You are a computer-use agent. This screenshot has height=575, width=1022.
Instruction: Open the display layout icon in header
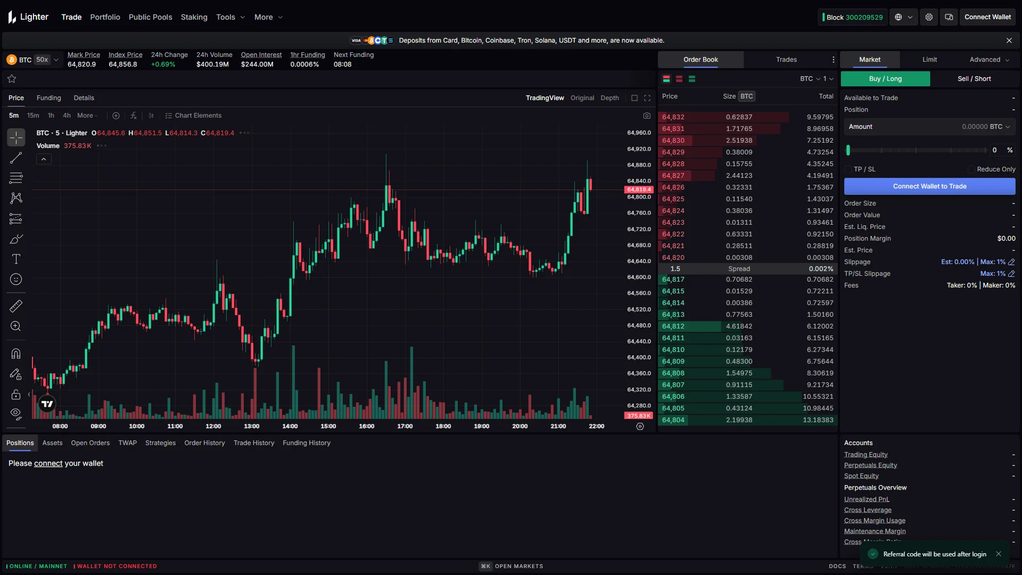tap(949, 17)
